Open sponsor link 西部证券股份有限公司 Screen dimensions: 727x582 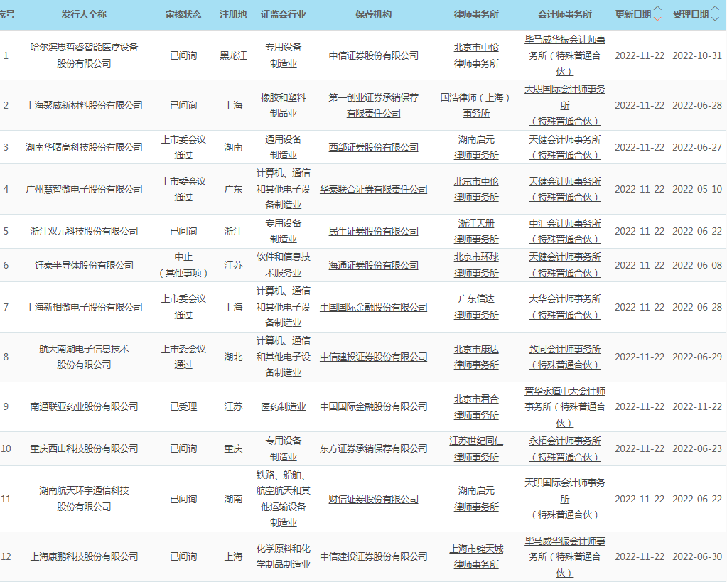point(373,147)
